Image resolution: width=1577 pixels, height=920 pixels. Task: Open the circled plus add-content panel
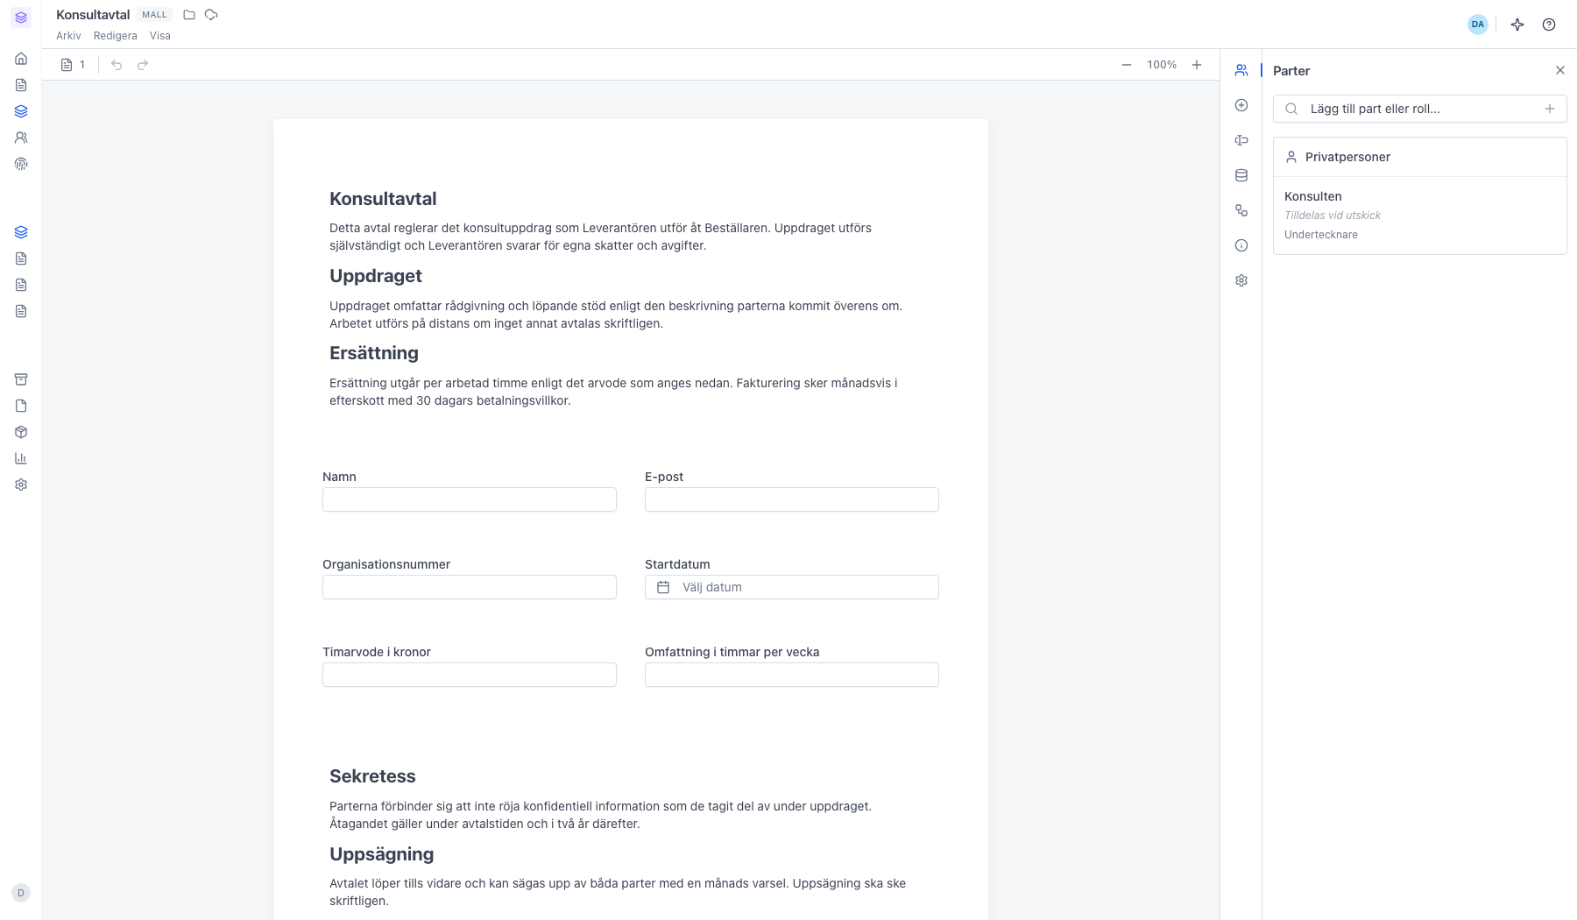point(1241,105)
